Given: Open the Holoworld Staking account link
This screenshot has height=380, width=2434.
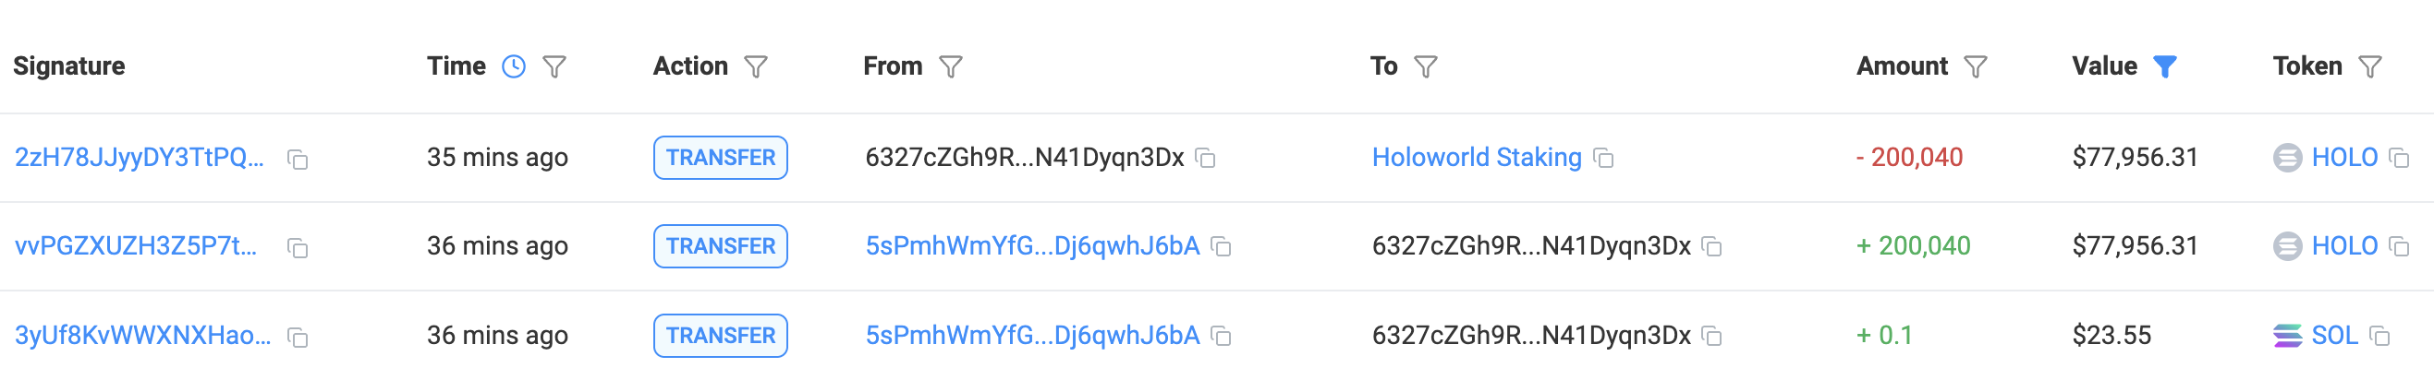Looking at the screenshot, I should point(1477,158).
